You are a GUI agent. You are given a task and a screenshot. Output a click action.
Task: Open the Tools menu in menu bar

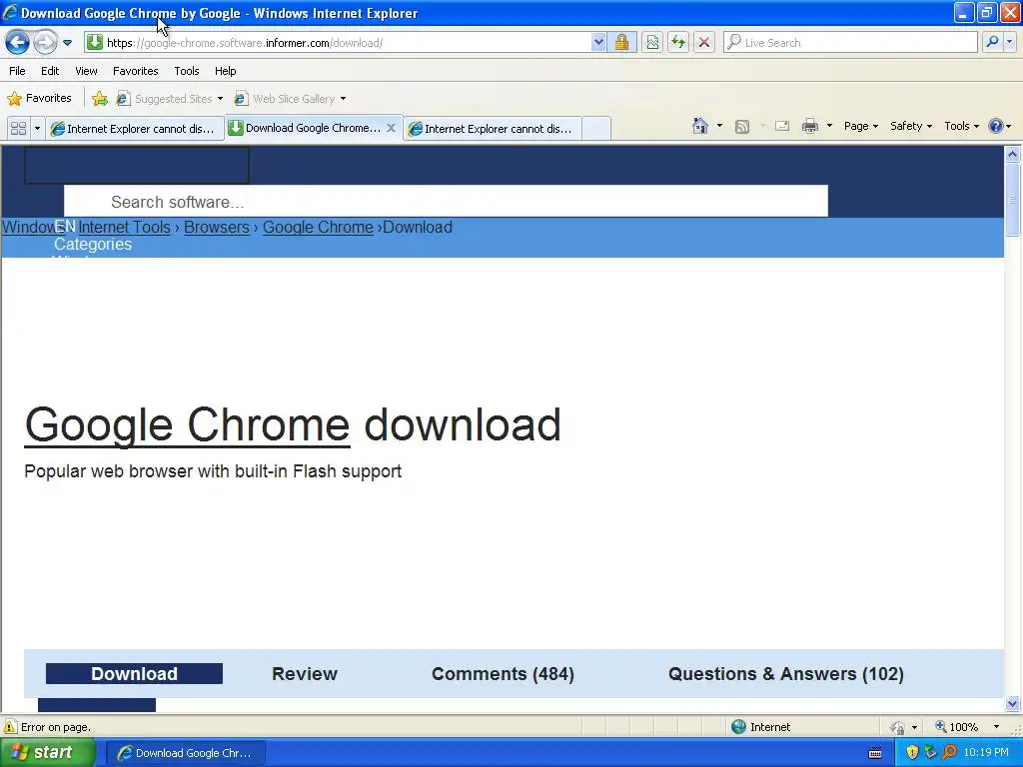pos(187,71)
